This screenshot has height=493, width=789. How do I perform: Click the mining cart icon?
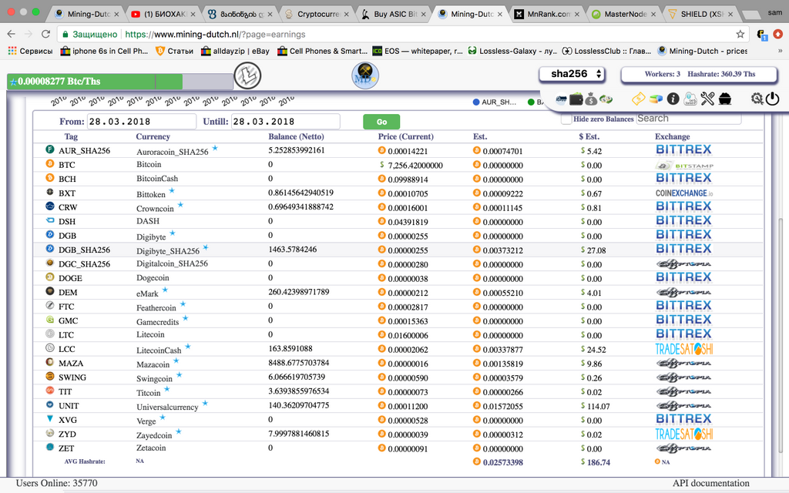pyautogui.click(x=725, y=99)
